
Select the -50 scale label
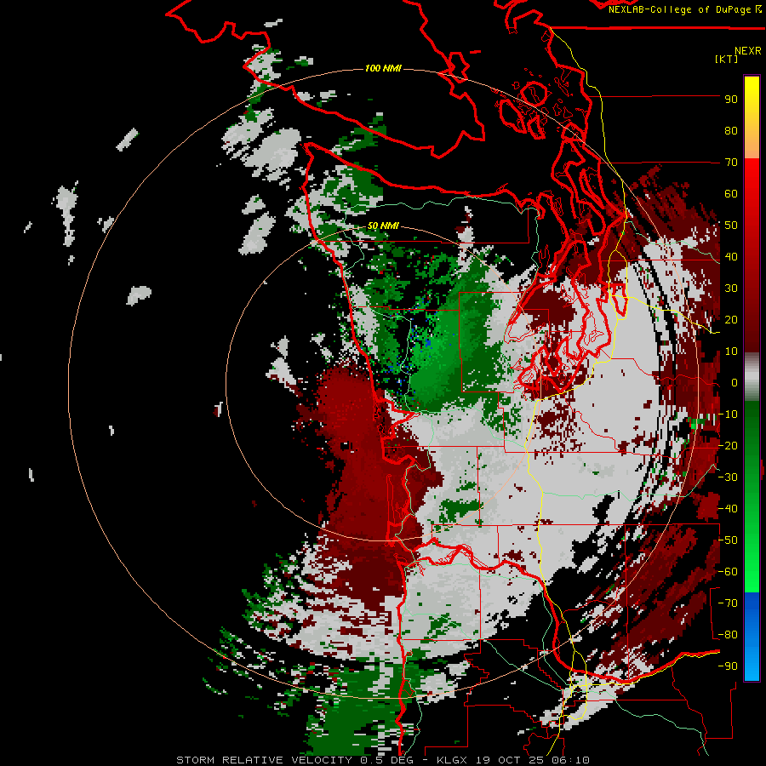click(728, 540)
